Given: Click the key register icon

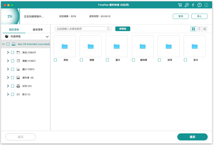Looking at the screenshot, I should pos(187,5).
